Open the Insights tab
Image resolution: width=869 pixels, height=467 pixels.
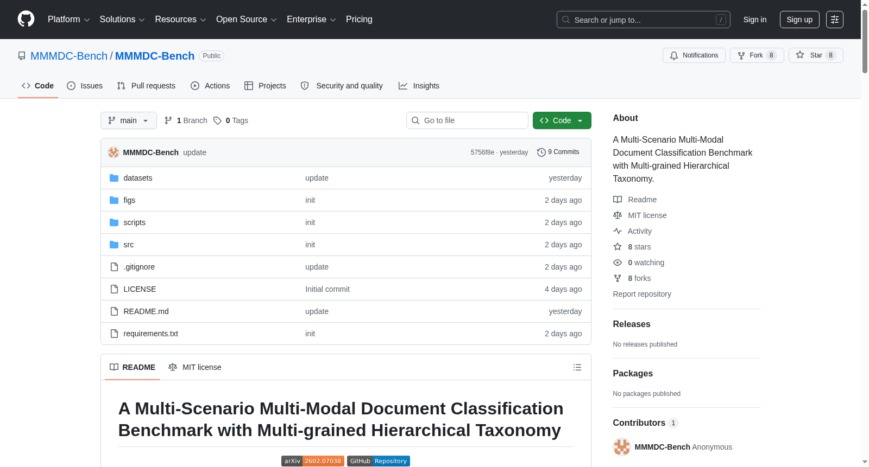419,86
